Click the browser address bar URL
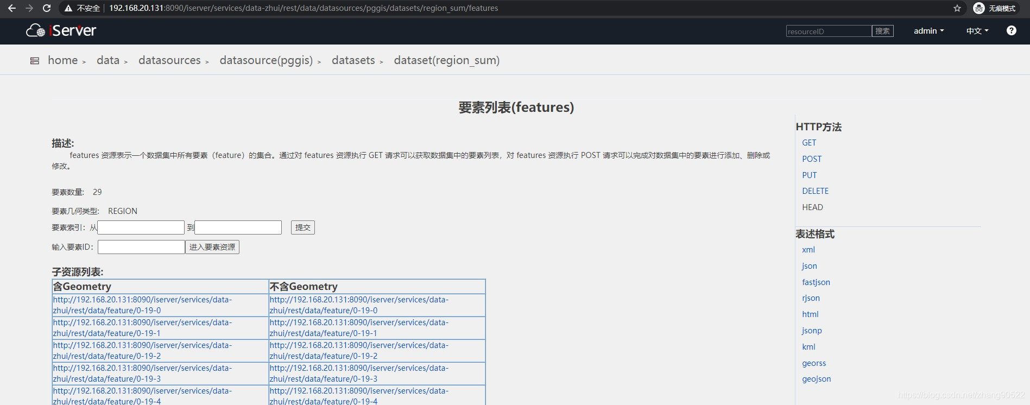This screenshot has height=405, width=1030. pos(304,8)
